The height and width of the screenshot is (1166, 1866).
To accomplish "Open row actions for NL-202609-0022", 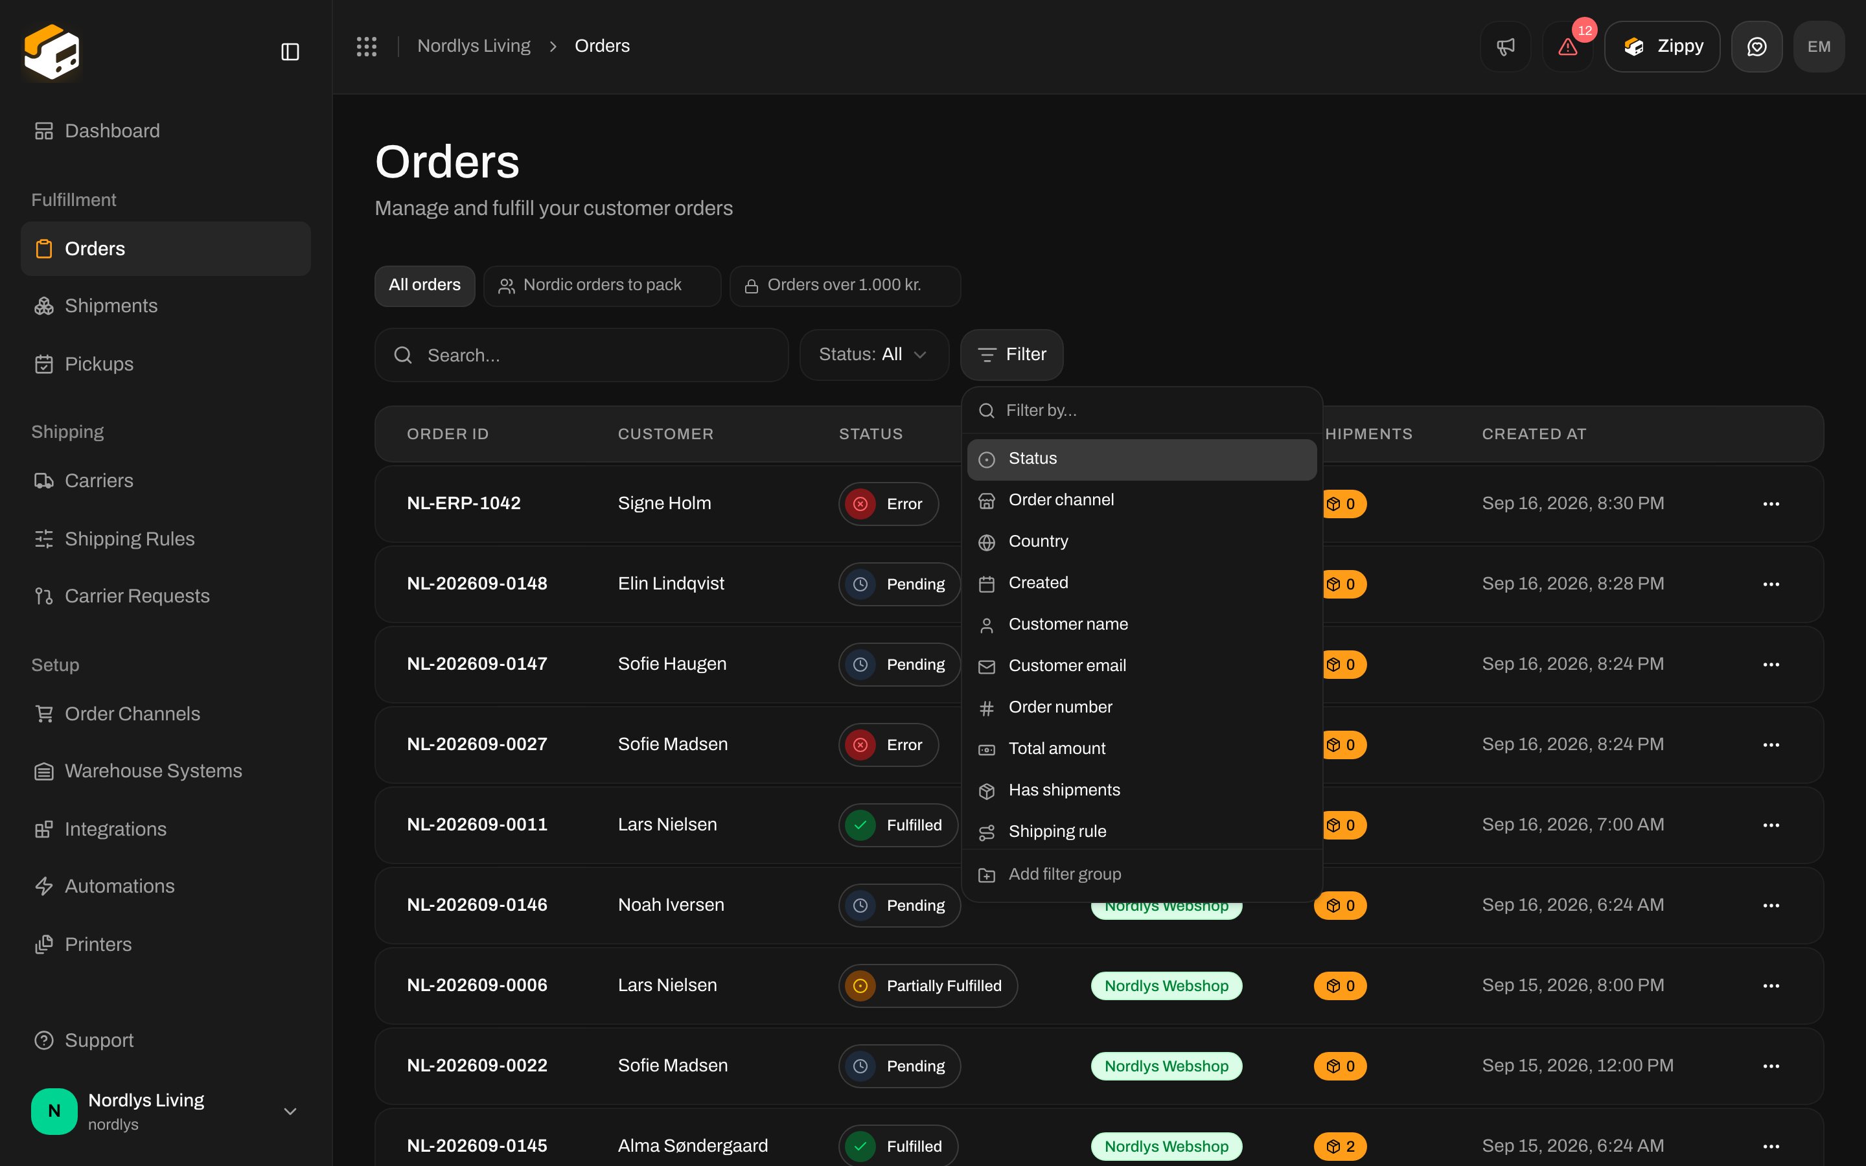I will pos(1771,1066).
